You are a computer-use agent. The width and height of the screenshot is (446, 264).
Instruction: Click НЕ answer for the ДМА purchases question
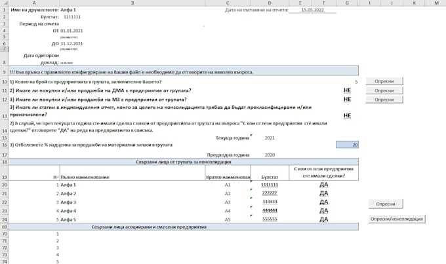point(348,90)
